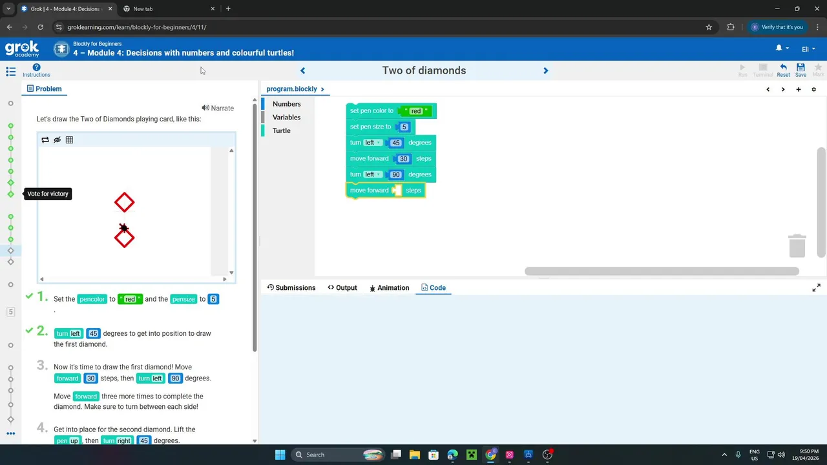Screen dimensions: 827x465
Task: Click the vertical scrollbar of the Blockly workspace
Action: [x=821, y=201]
